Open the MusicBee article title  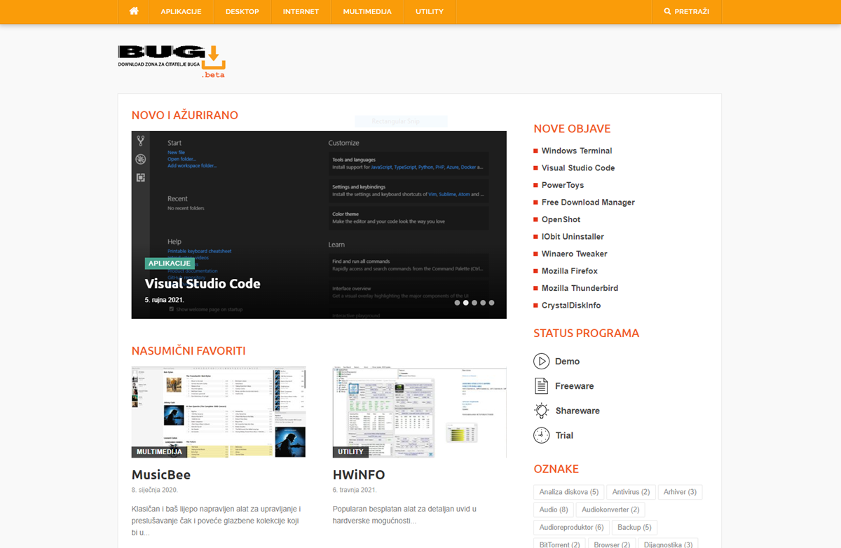point(161,474)
